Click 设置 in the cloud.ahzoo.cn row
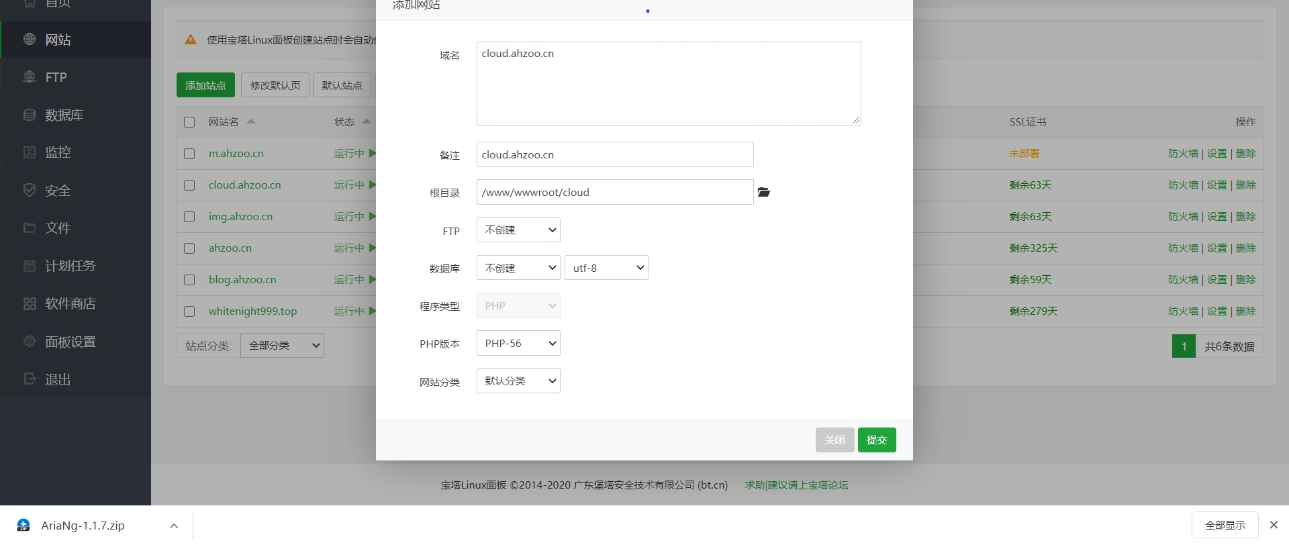 (x=1216, y=185)
